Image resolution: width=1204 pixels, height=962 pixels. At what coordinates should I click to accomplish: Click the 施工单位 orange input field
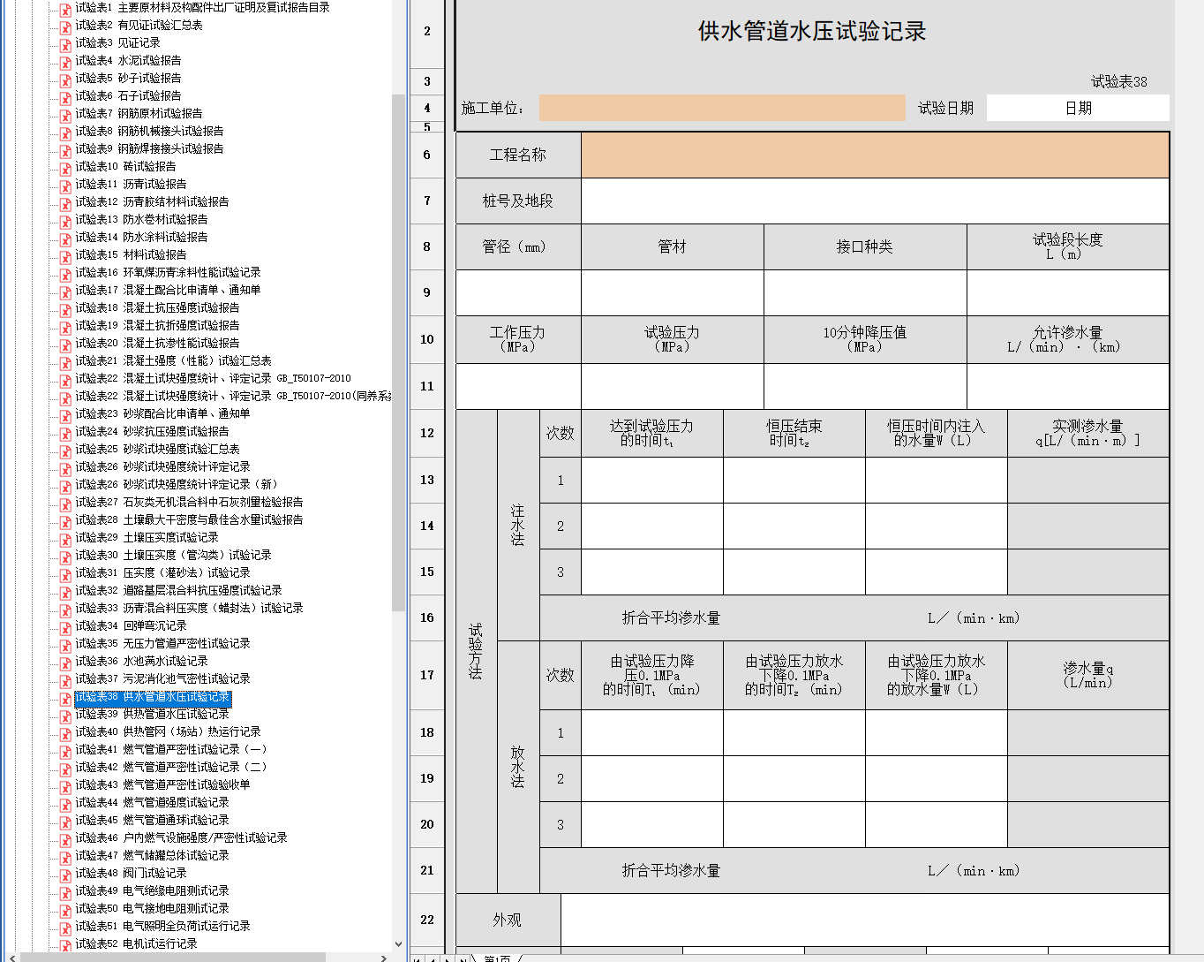click(722, 108)
